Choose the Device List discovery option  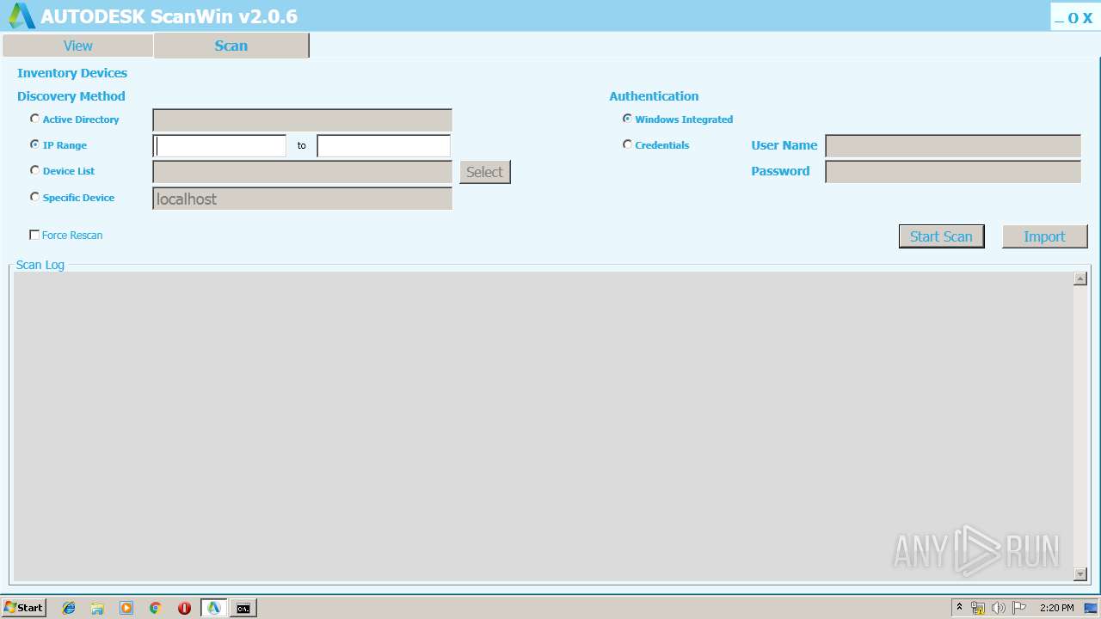tap(34, 170)
